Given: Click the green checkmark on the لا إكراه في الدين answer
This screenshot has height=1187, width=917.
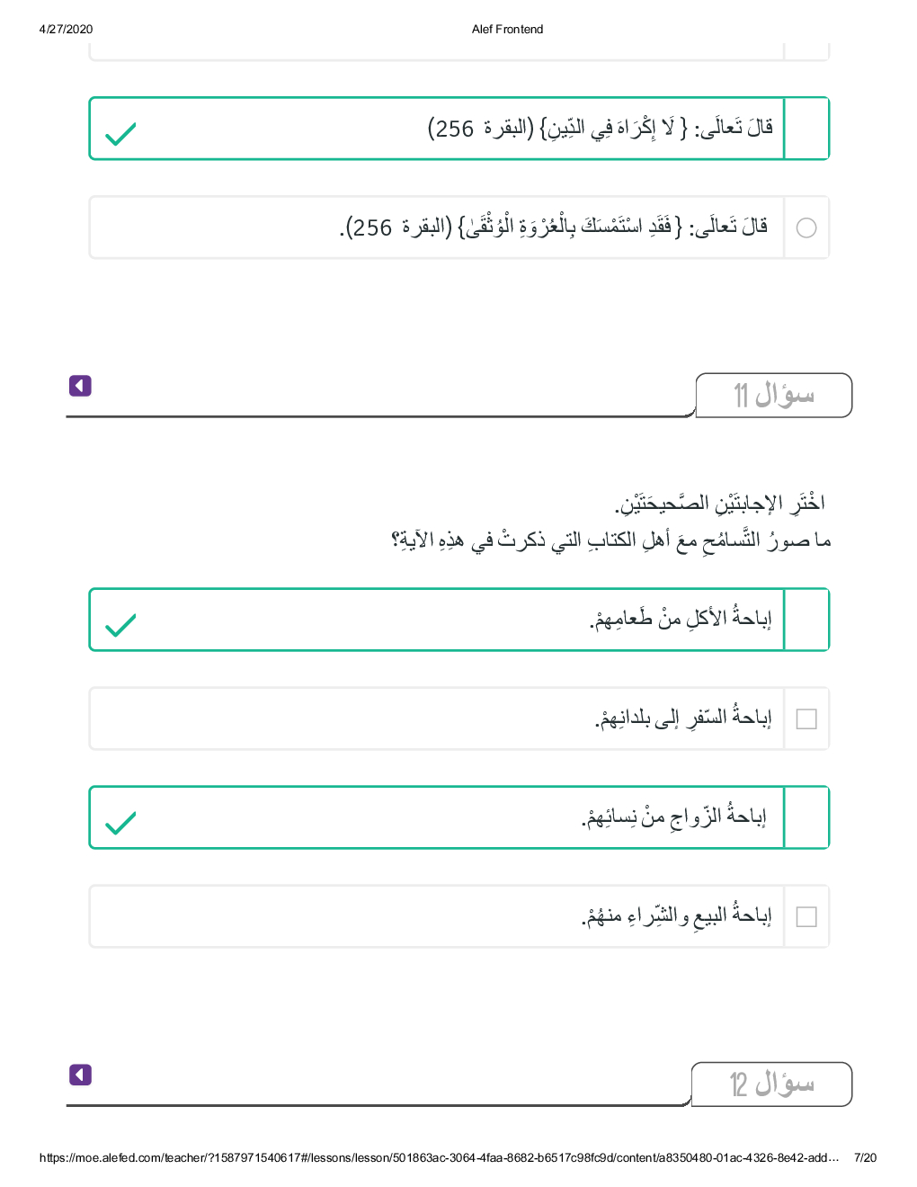Looking at the screenshot, I should [x=120, y=134].
